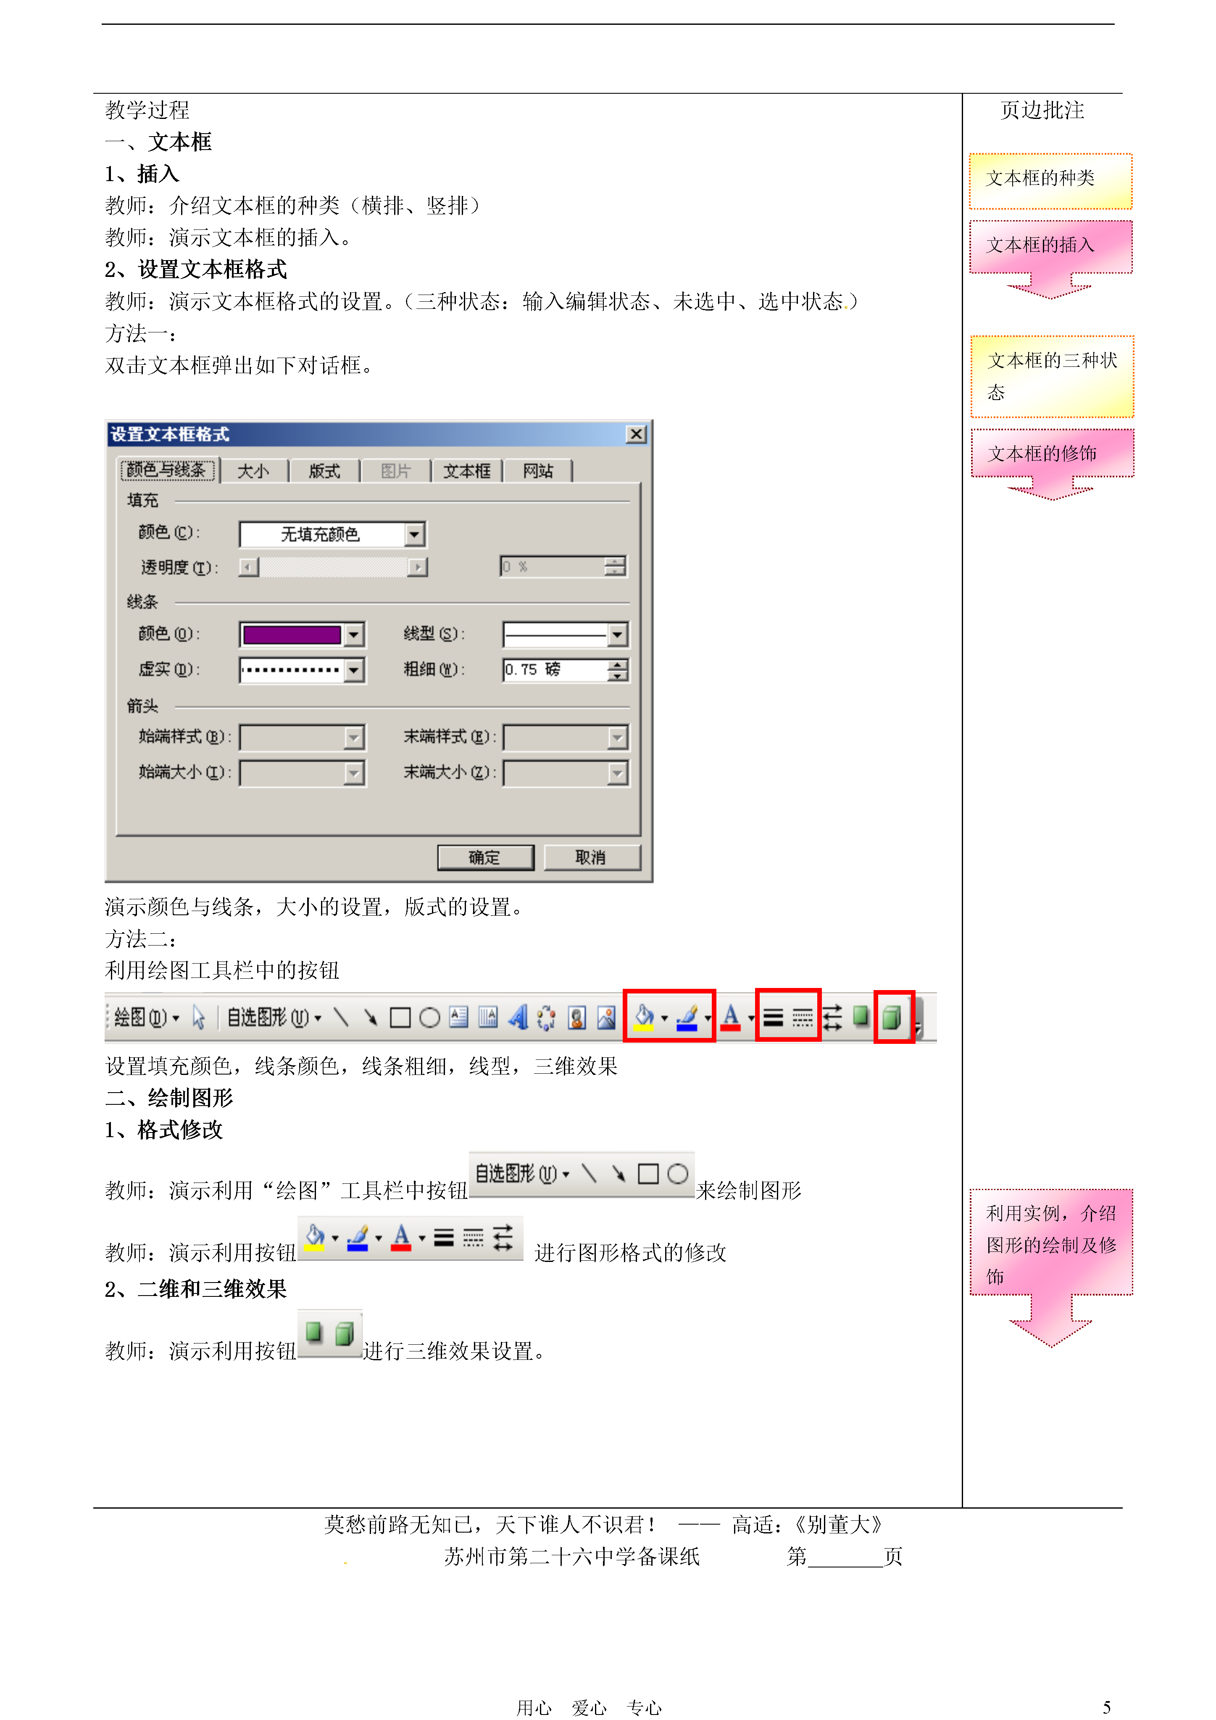Click the 粗细(W) field showing 0.75 磅

coord(555,670)
